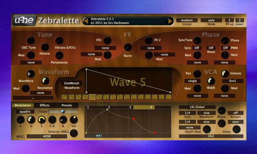Toggle the Sync Off switch in Phase

pyautogui.click(x=197, y=48)
